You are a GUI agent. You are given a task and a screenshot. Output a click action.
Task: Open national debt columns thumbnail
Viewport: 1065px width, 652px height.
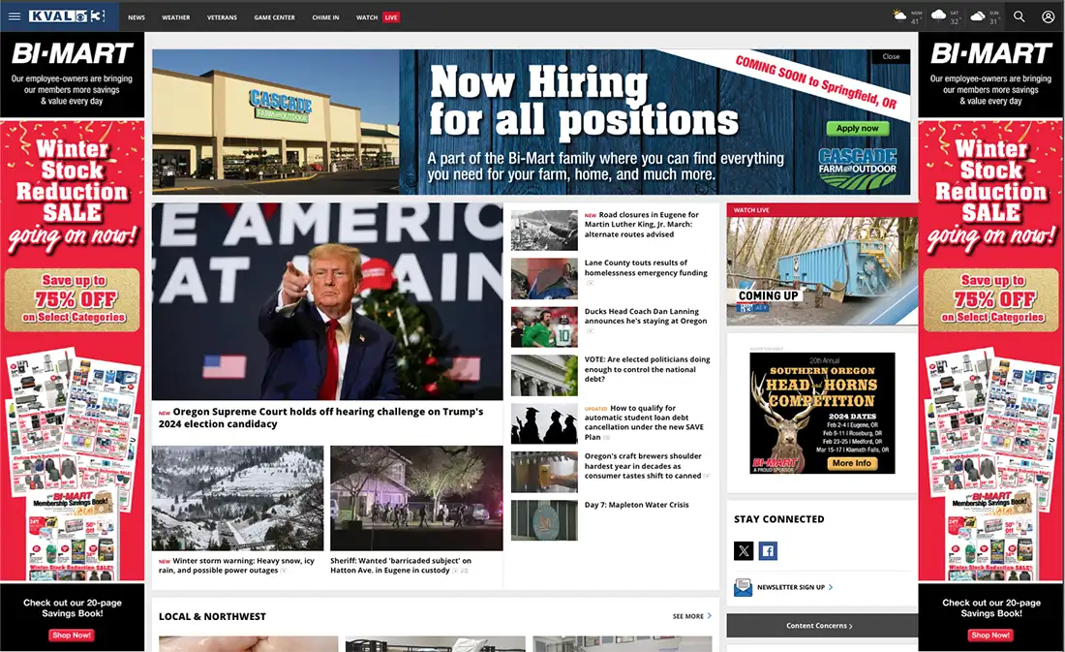point(544,375)
